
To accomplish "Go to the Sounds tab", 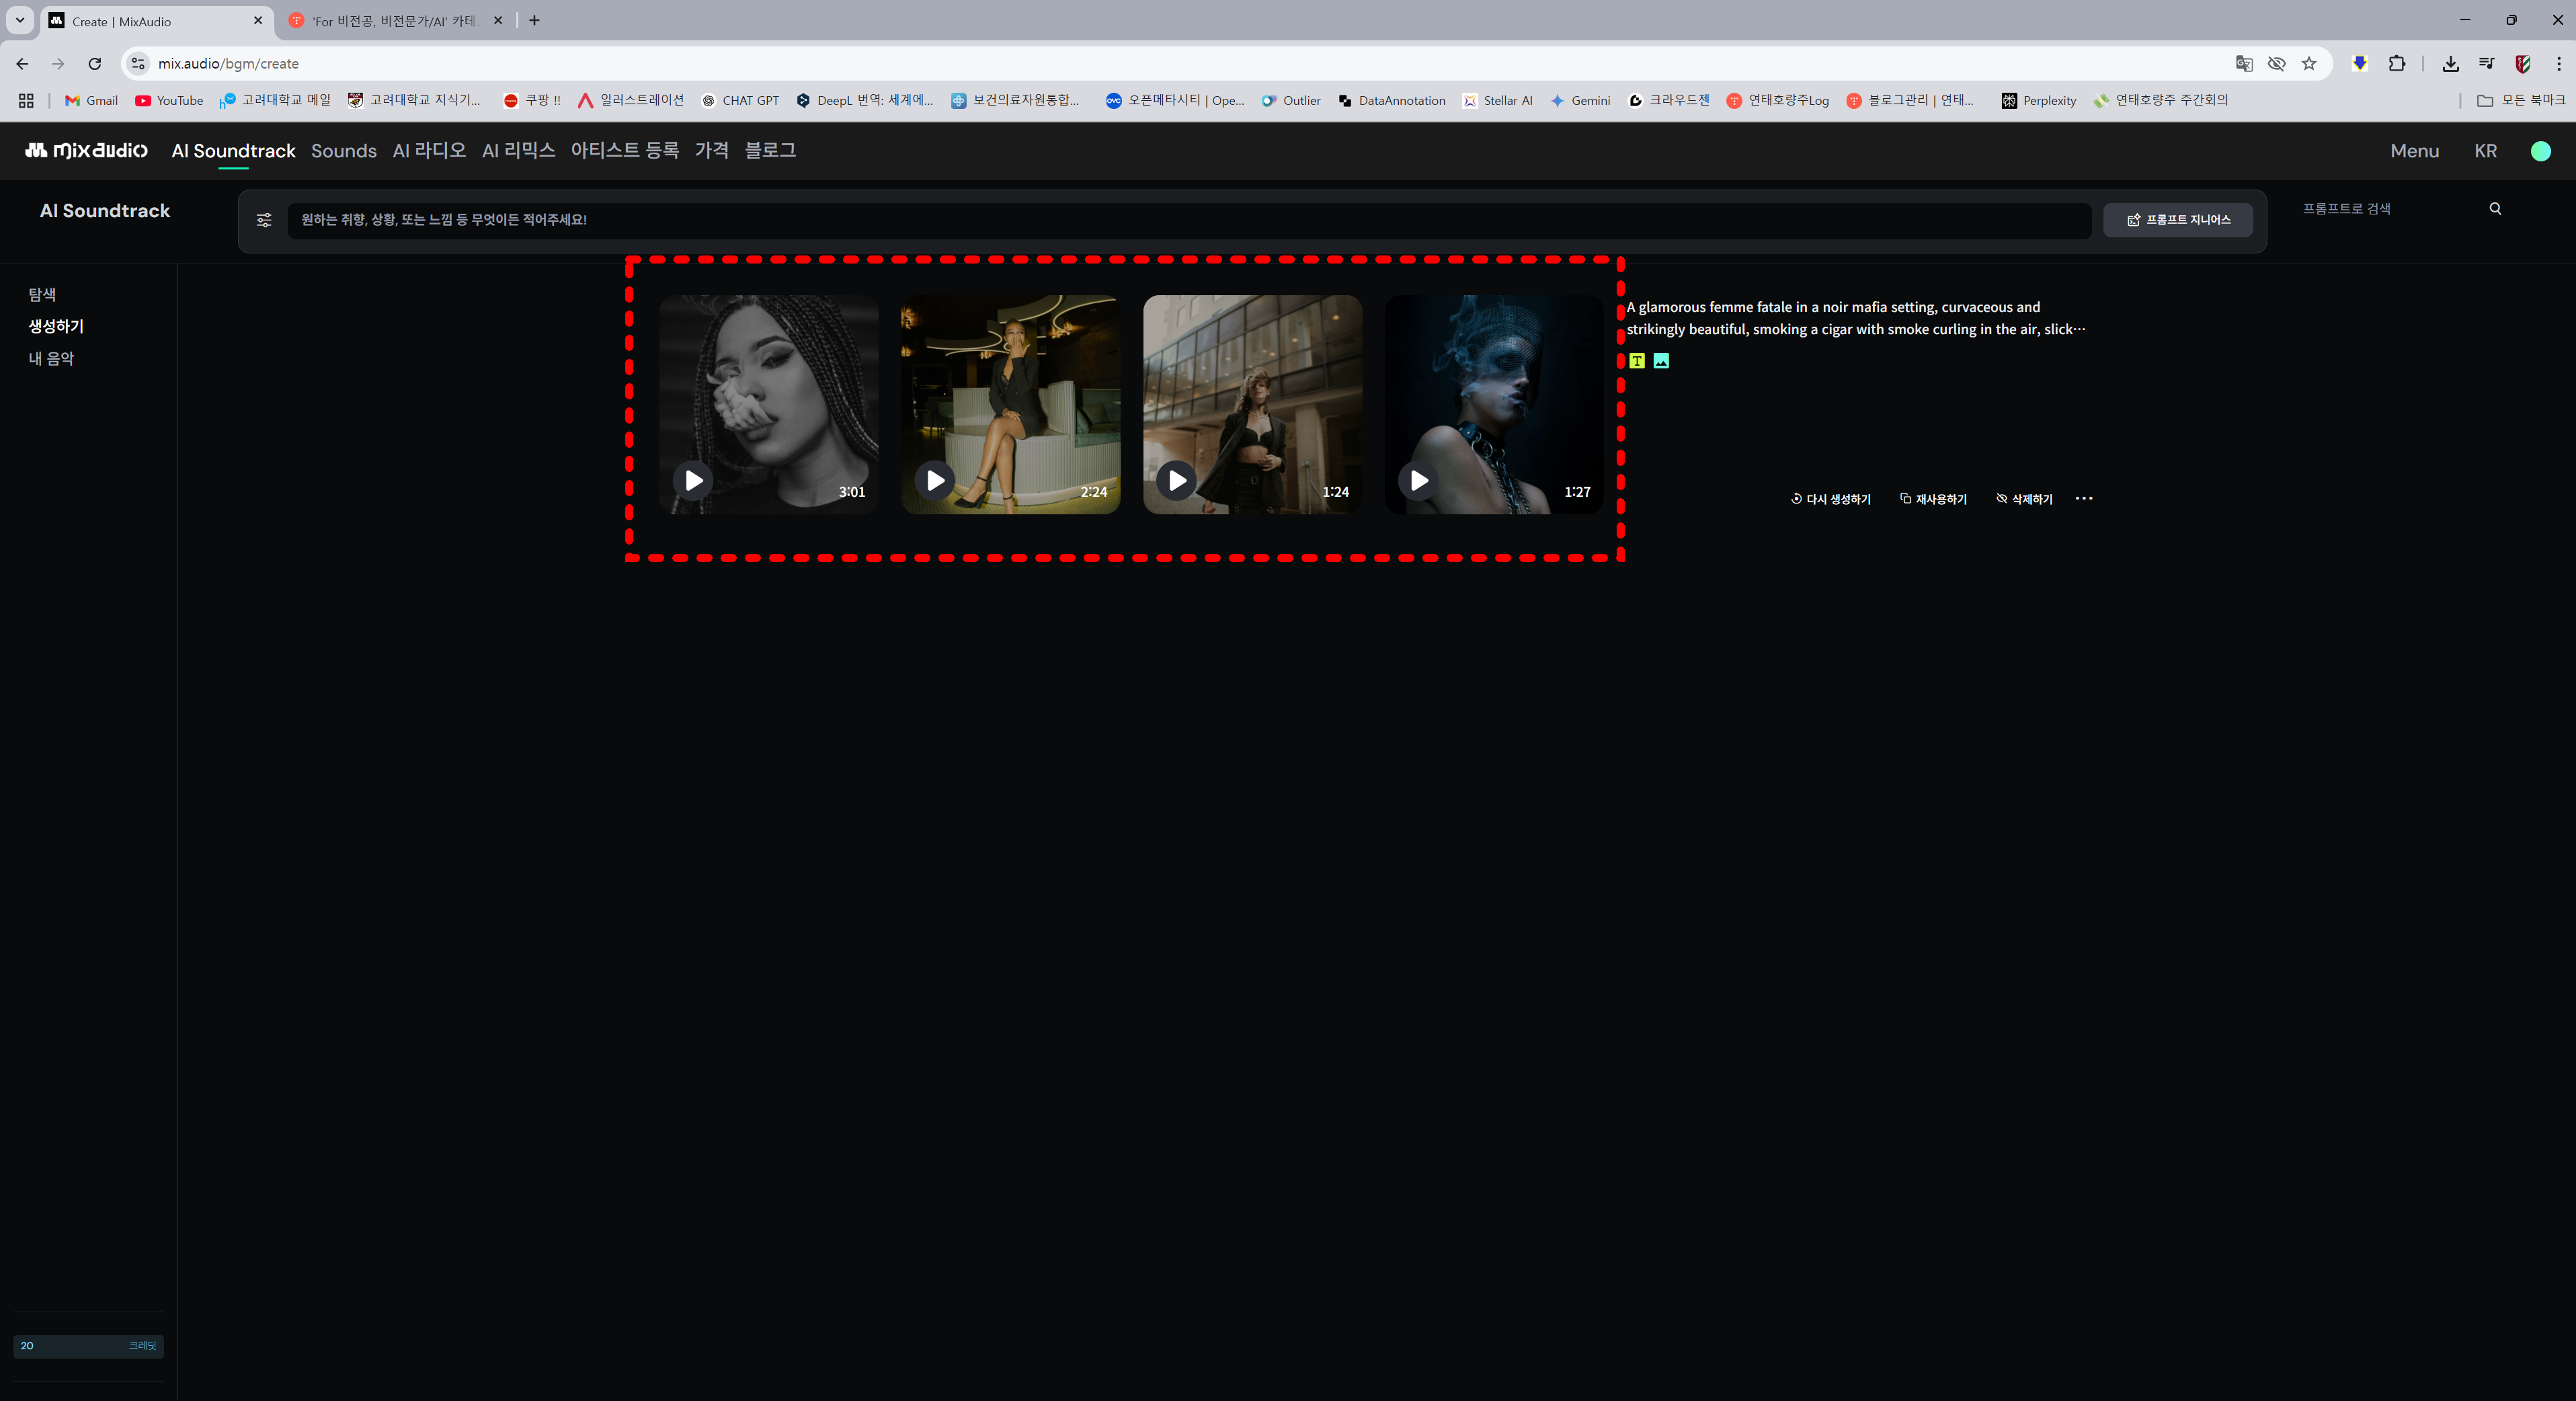I will click(x=343, y=151).
